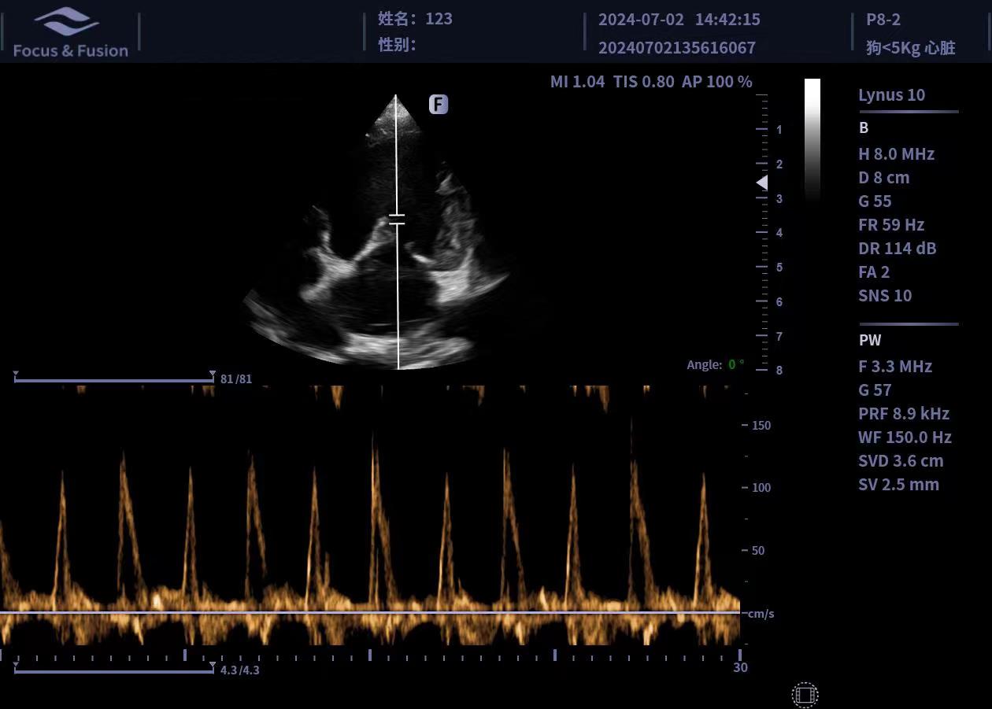Select the Angle 0° correction value

click(735, 365)
